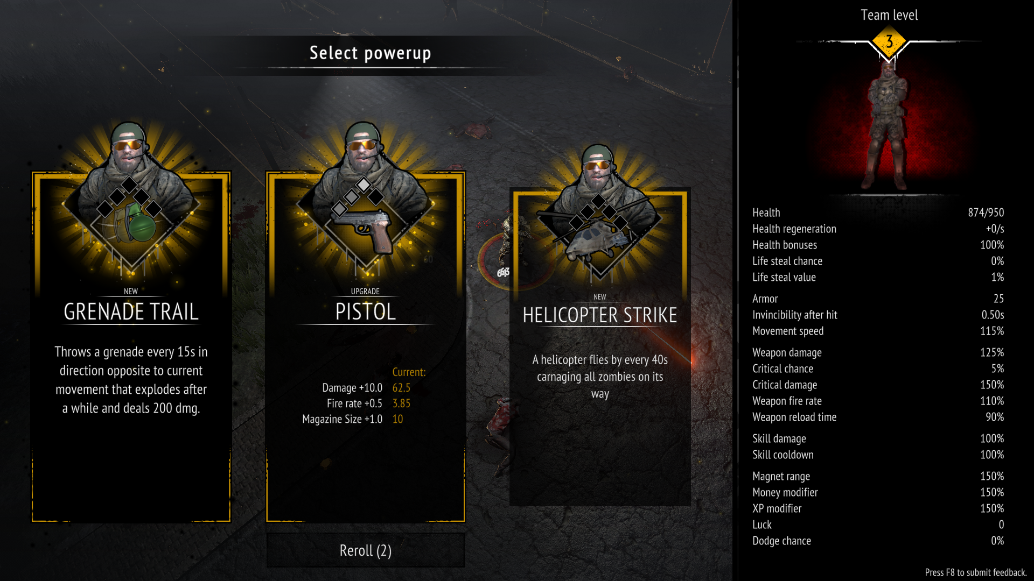Click the XP modifier stat row
Screen dimensions: 1034x581
(878, 508)
